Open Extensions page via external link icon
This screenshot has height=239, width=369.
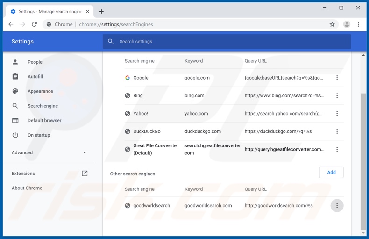(x=85, y=174)
